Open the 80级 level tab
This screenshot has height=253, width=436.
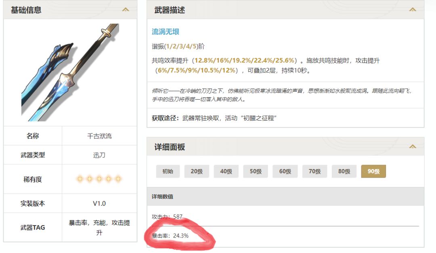point(344,171)
